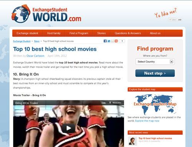The width and height of the screenshot is (192, 147).
Task: Share the article by email icon
Action: (x=113, y=41)
